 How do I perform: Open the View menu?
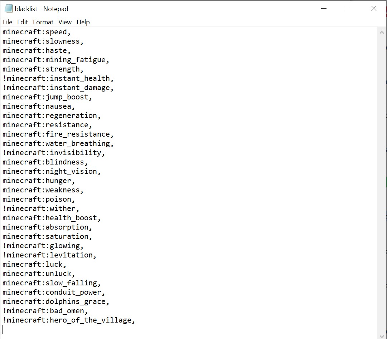65,22
